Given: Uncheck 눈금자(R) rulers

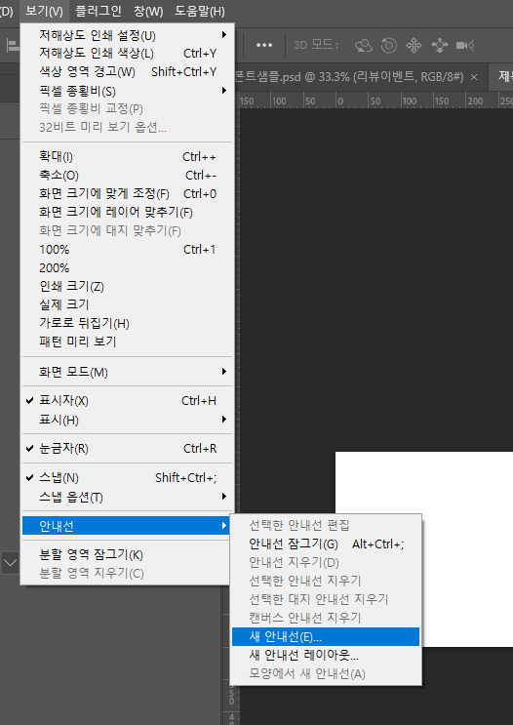Looking at the screenshot, I should click(x=128, y=449).
